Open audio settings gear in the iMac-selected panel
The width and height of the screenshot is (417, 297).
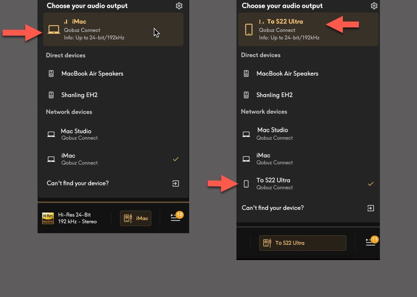(x=179, y=6)
